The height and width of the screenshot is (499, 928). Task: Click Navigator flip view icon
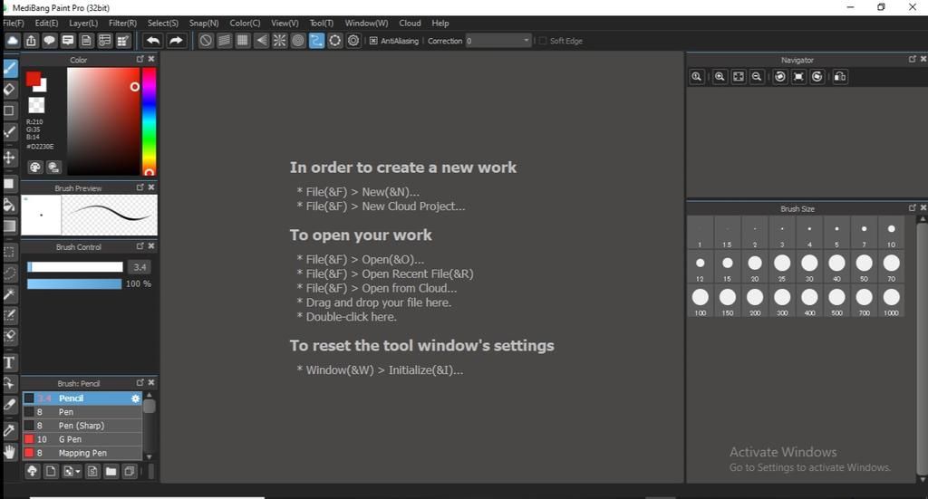(840, 77)
